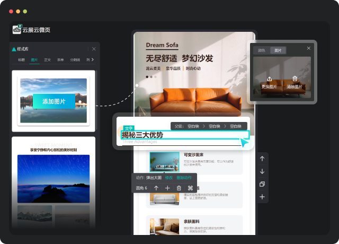Select first 空白块 in parent breadcrumb
The width and height of the screenshot is (339, 244).
click(x=194, y=126)
